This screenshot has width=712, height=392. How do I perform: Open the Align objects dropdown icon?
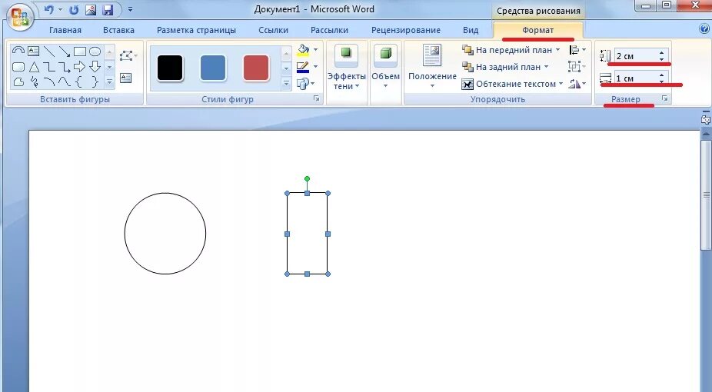(577, 50)
